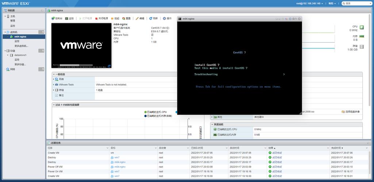374x182 pixels.
Task: Reset the VM using 重置 button
Action: [x=126, y=18]
